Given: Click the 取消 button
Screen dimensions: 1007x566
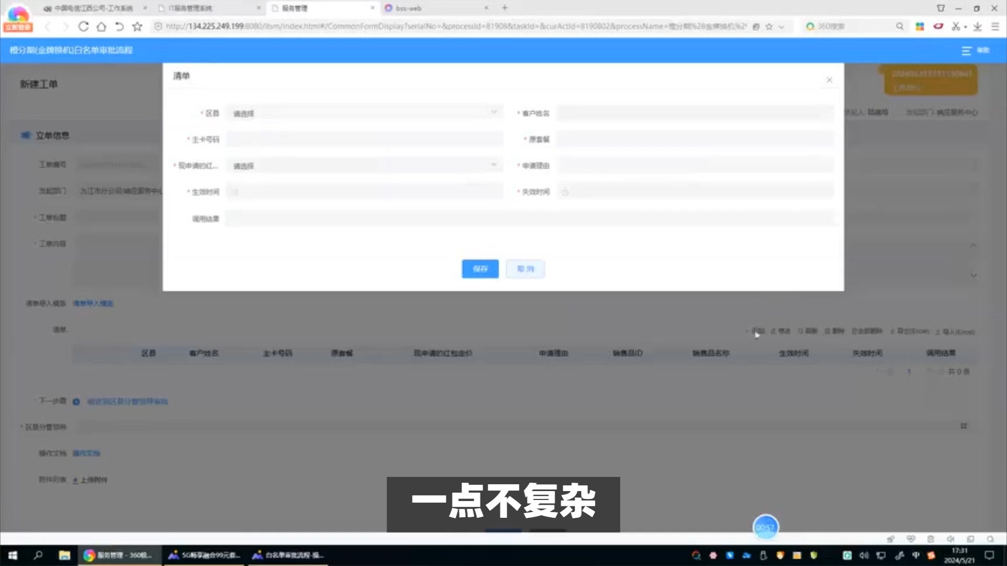Looking at the screenshot, I should tap(525, 269).
